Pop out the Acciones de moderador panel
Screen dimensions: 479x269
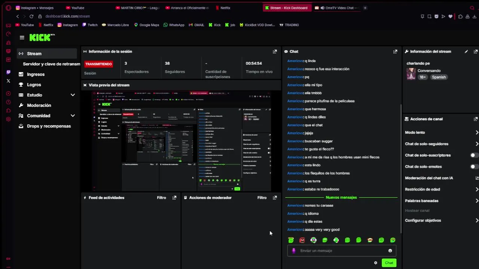tap(275, 198)
